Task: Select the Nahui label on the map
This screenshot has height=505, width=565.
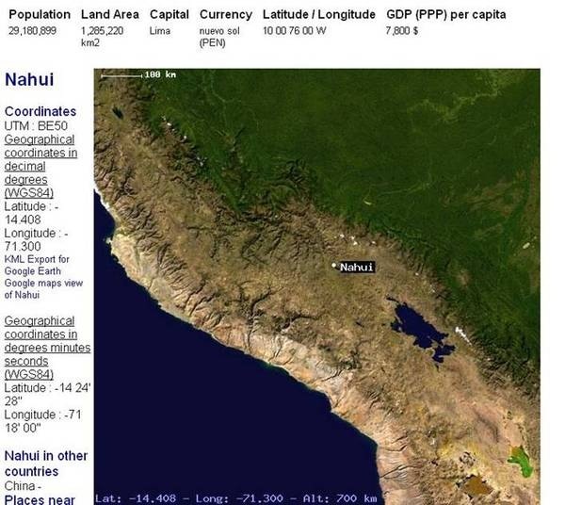Action: click(357, 268)
